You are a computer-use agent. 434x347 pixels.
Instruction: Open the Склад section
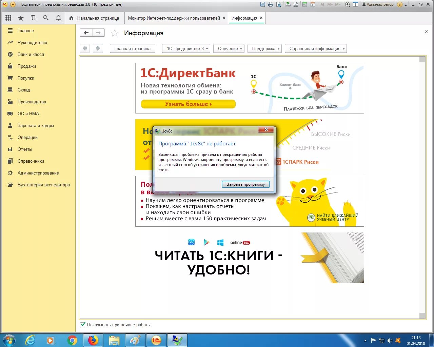tap(24, 90)
